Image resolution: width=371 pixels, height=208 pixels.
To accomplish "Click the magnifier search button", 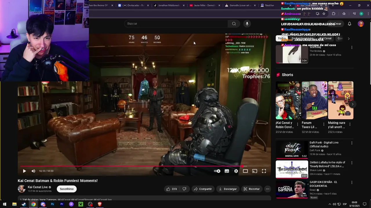I will [234, 24].
